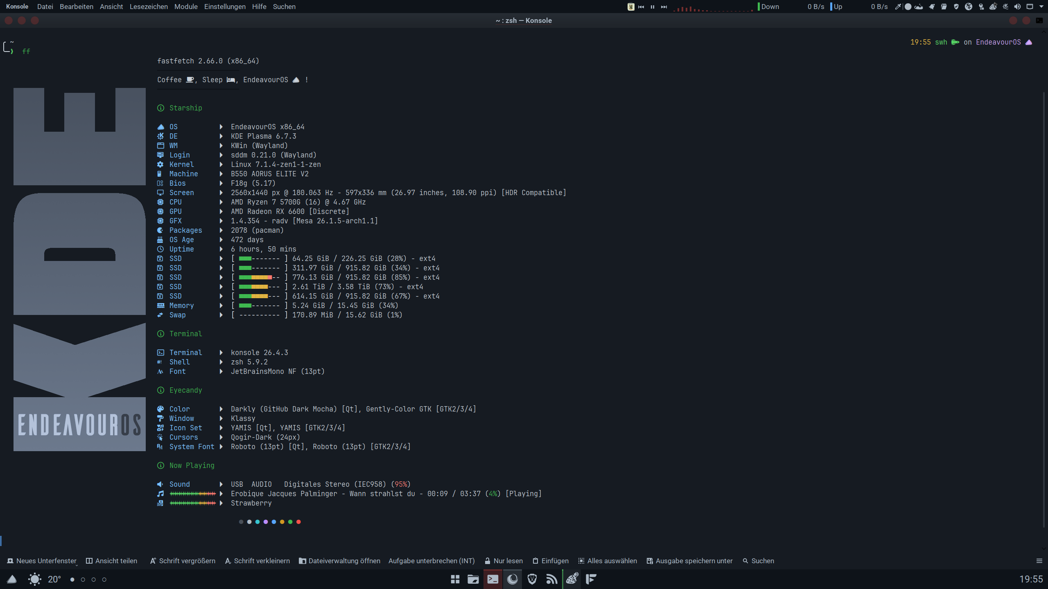Screen dimensions: 1048x589
Task: Expand the Neues Unterfenster dropdown arrow
Action: [x=77, y=564]
